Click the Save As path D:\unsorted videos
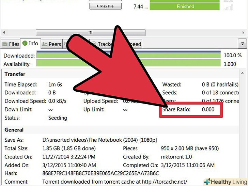The height and width of the screenshot is (186, 248). [99, 140]
